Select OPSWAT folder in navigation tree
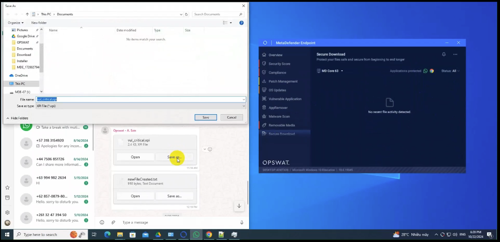The image size is (500, 242). coord(23,42)
